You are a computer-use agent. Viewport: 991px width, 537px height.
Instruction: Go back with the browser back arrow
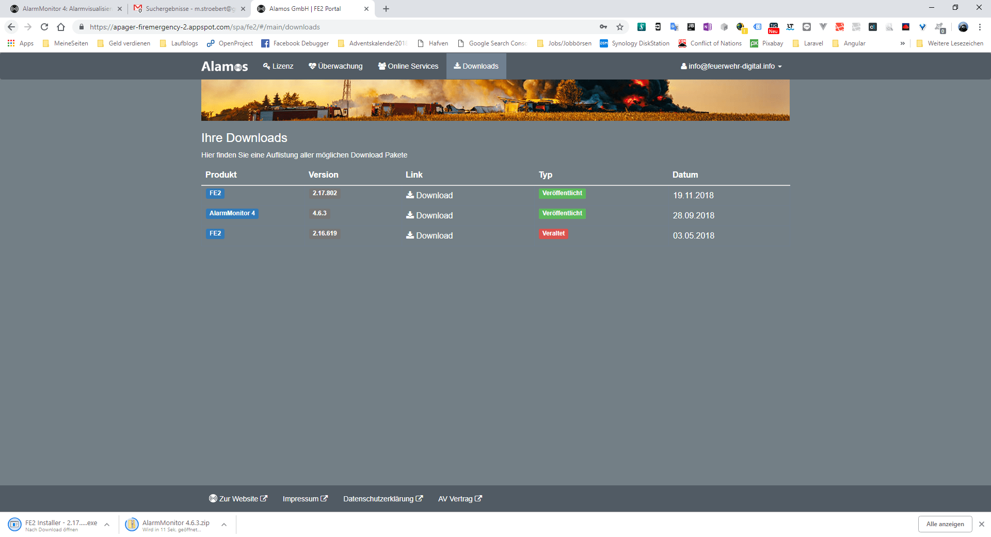[11, 27]
